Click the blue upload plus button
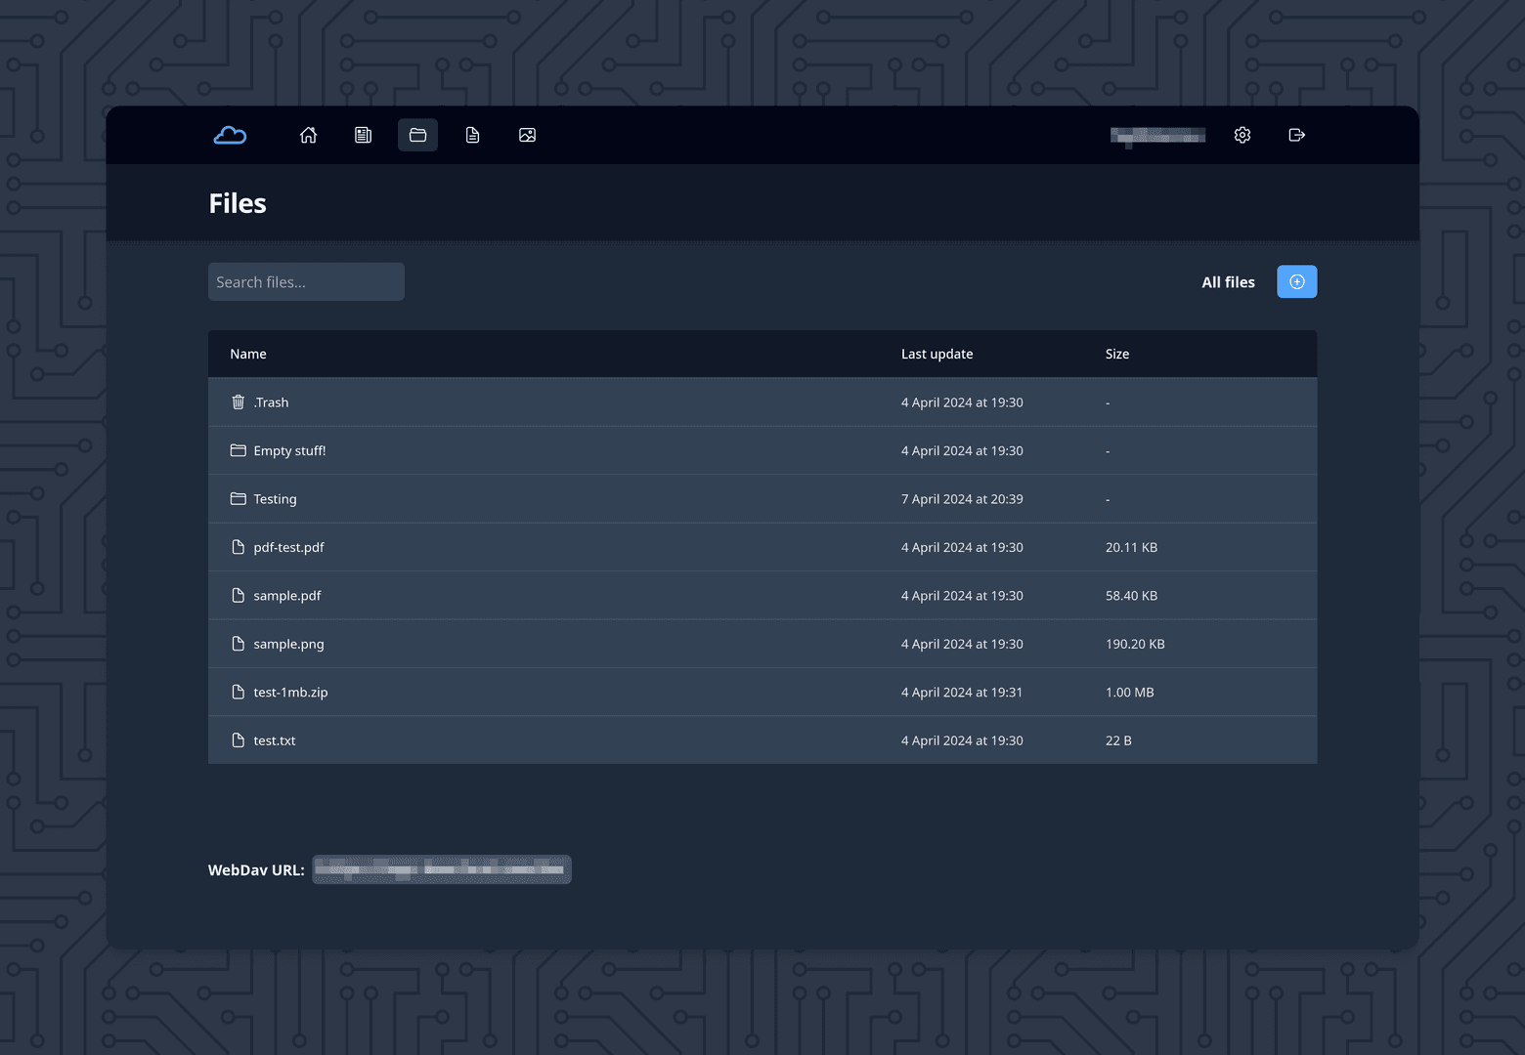 click(1296, 281)
